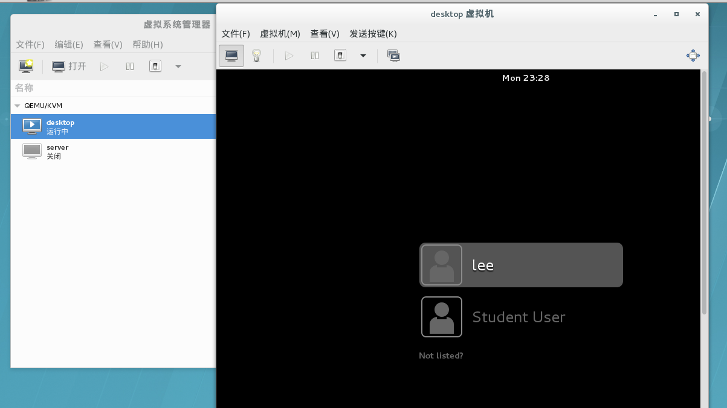Open 文件(F) menu in desktop VM window
727x408 pixels.
[x=236, y=34]
